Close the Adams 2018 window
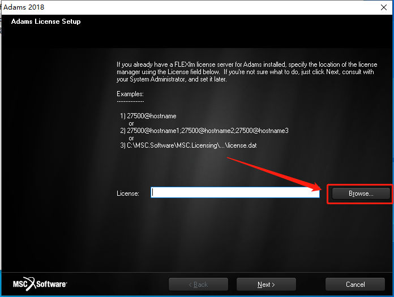Screen dimensions: 394x297 384,7
